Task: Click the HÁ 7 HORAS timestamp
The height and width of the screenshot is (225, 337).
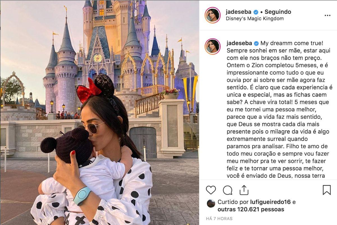Action: 219,219
